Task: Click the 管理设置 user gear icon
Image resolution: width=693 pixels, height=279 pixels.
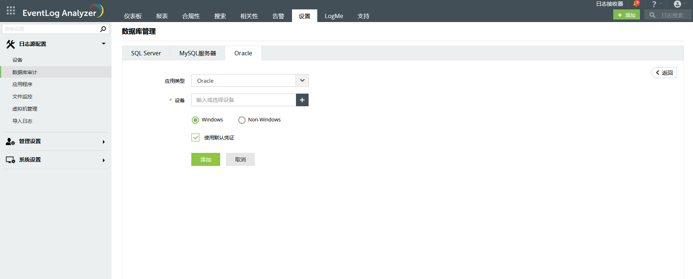Action: point(10,142)
